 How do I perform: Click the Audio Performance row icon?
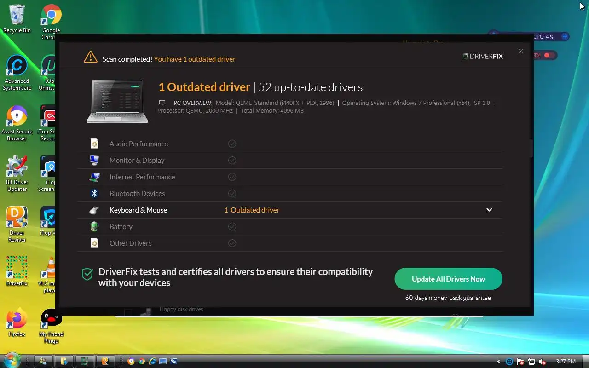pyautogui.click(x=94, y=144)
